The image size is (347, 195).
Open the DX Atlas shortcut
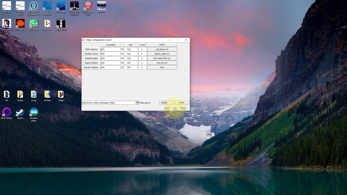[x=34, y=25]
